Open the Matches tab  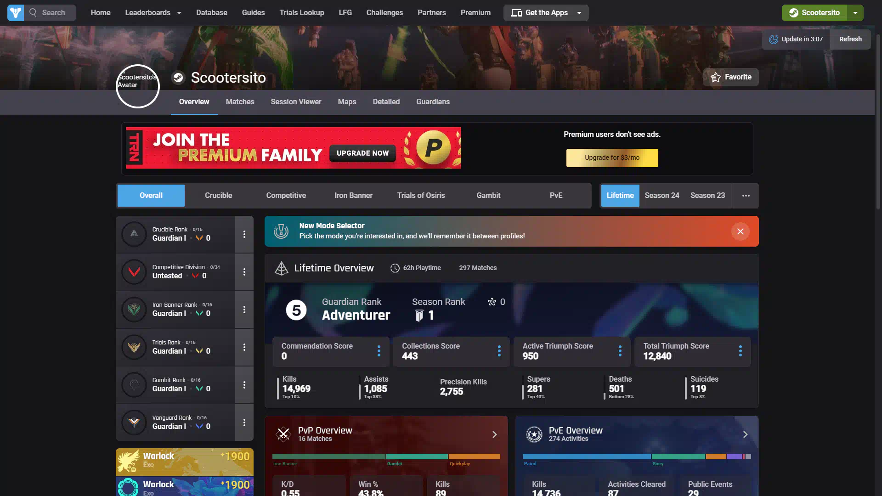(240, 102)
